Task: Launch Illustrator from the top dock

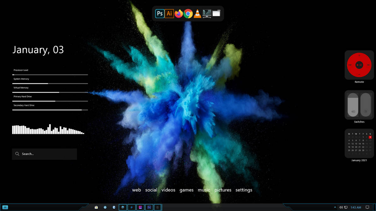Action: pyautogui.click(x=169, y=14)
